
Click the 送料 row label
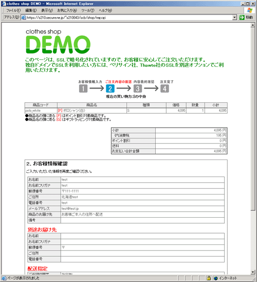click(x=115, y=146)
